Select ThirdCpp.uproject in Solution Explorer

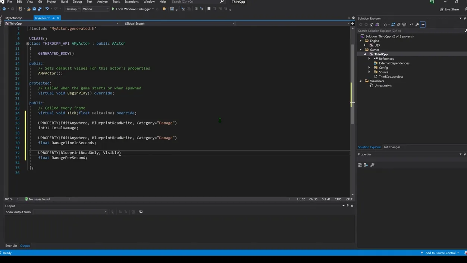(x=391, y=77)
